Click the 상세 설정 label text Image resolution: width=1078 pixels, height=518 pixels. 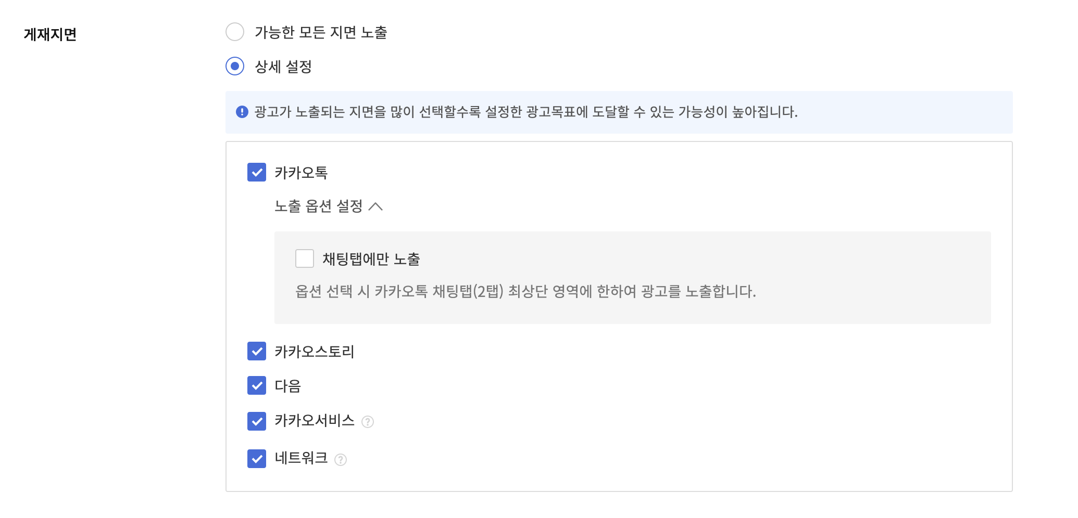(283, 67)
